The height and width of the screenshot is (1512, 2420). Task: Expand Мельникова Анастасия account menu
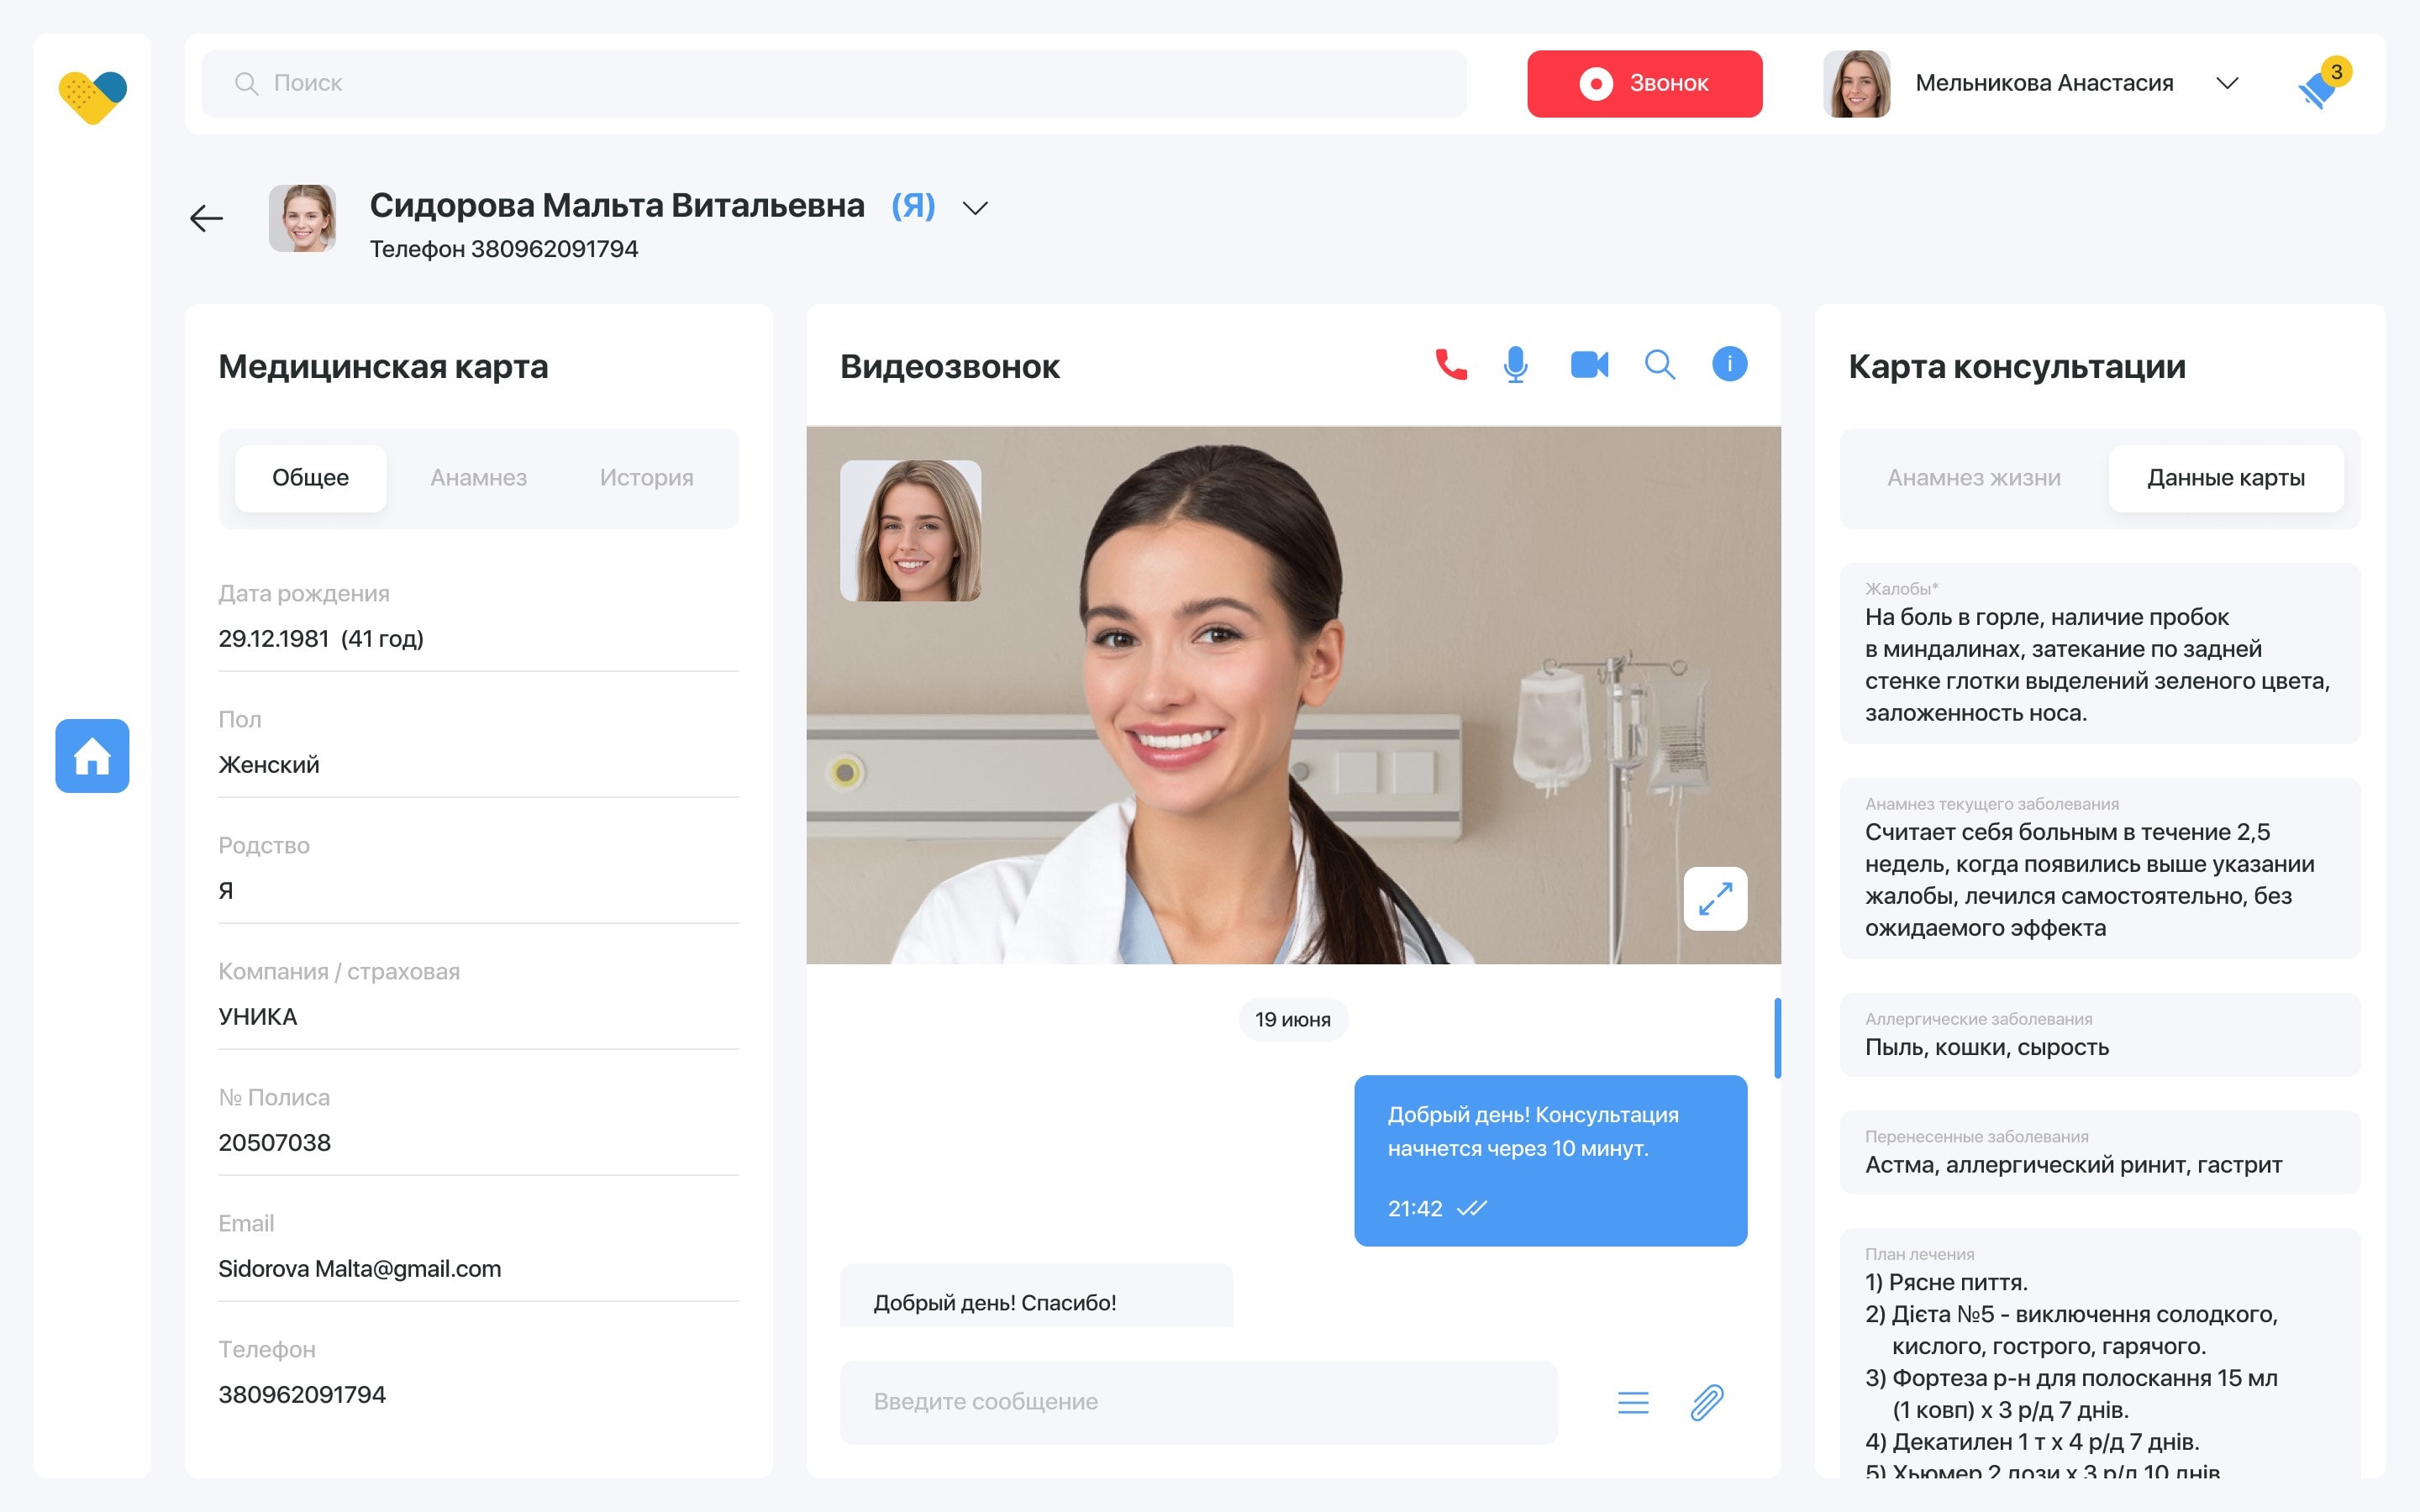coord(2227,83)
